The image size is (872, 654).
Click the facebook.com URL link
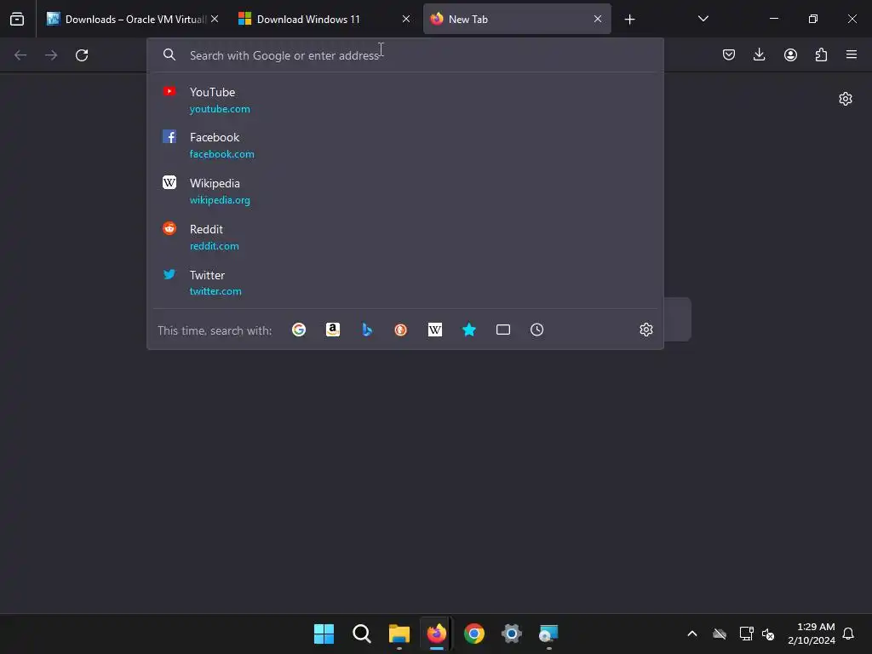click(x=222, y=154)
